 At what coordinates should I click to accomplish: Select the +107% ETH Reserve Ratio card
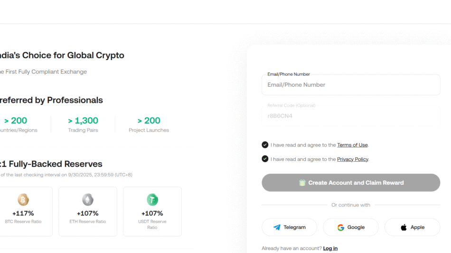tap(88, 211)
